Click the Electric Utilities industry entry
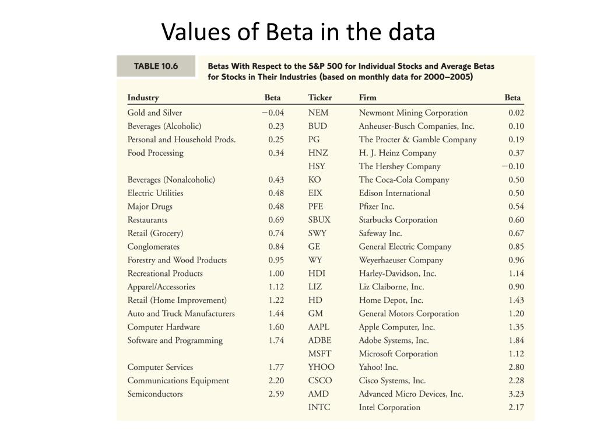Viewport: 597px width, 448px height. [x=155, y=193]
